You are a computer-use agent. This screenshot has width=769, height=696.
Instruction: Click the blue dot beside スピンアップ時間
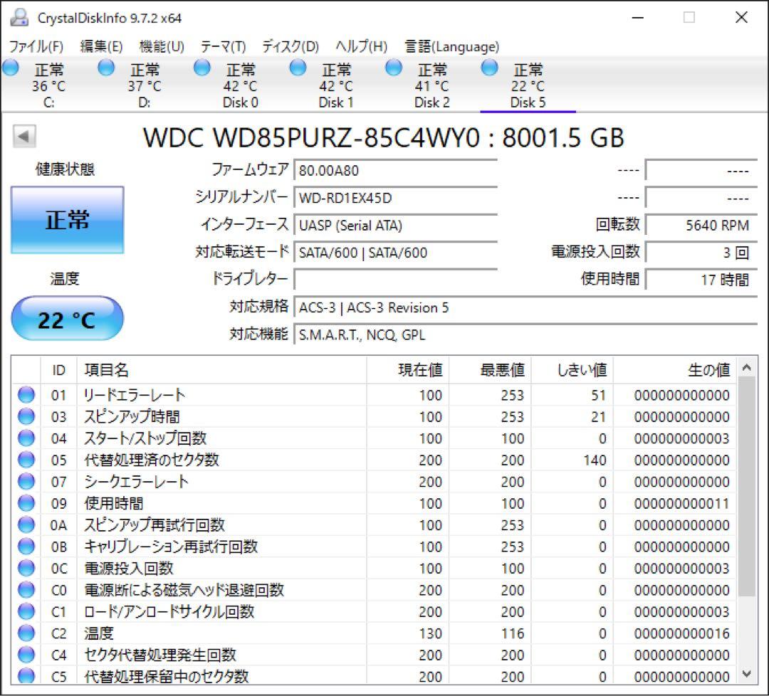(x=25, y=416)
